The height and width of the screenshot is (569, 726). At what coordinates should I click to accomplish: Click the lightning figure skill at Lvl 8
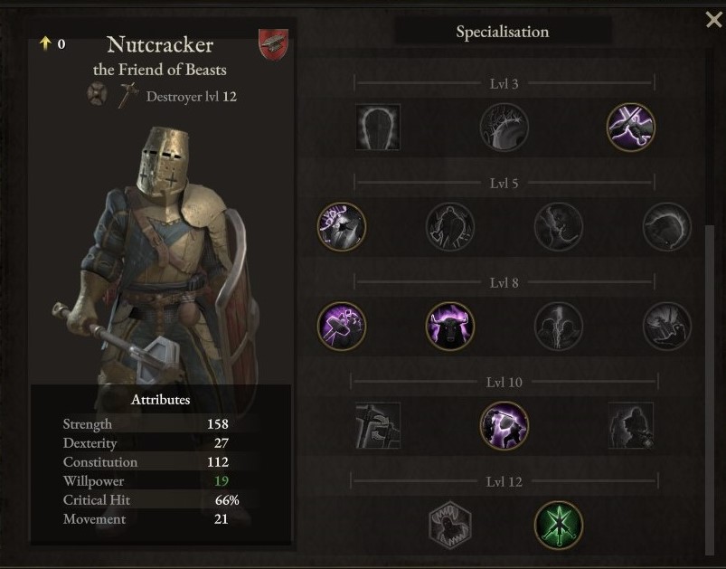(x=559, y=326)
